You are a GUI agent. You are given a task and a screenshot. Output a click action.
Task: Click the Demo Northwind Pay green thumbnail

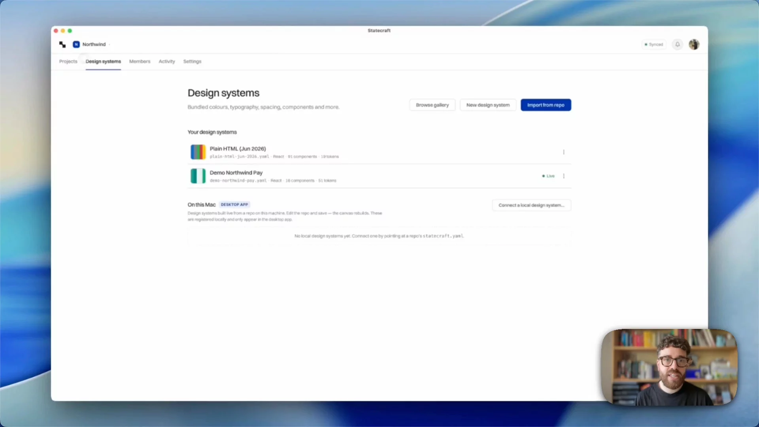click(x=198, y=176)
